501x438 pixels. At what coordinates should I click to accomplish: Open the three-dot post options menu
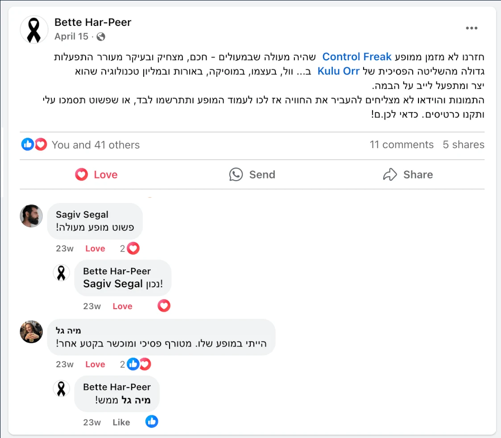471,28
